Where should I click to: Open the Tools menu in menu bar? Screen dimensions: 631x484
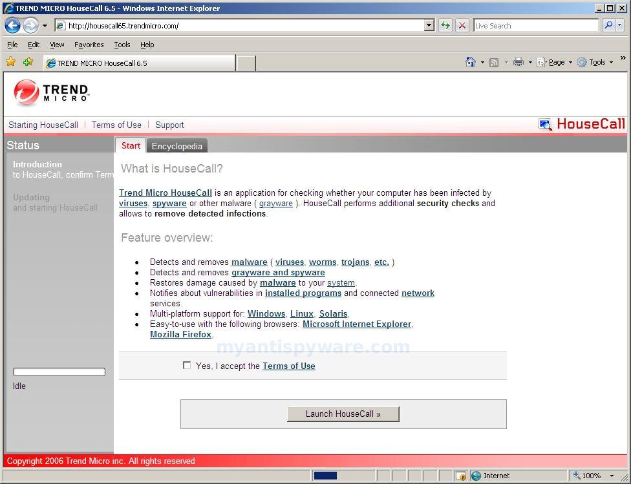[122, 45]
